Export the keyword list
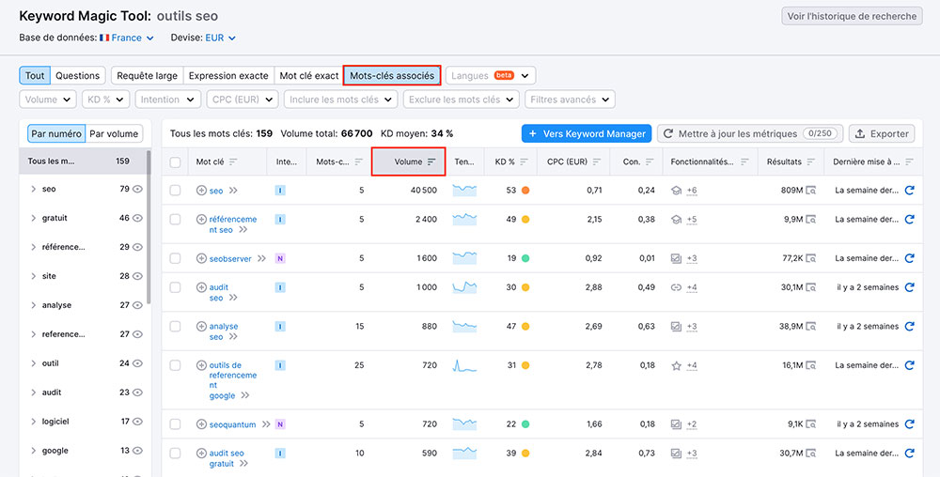Image resolution: width=940 pixels, height=477 pixels. click(x=882, y=134)
